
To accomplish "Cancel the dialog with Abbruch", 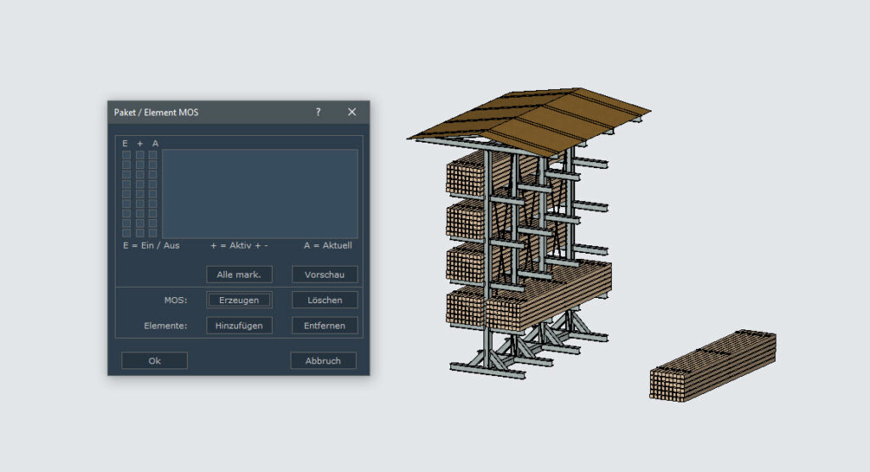I will click(323, 361).
